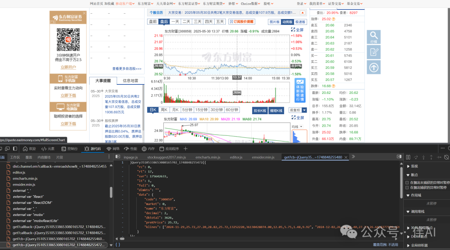This screenshot has width=450, height=250.
Task: Open the feedback edit icon on right sidebar
Action: pyautogui.click(x=373, y=52)
